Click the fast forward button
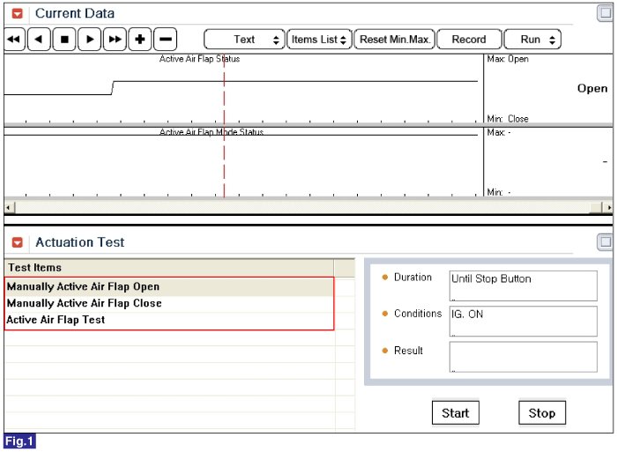The height and width of the screenshot is (452, 617). pyautogui.click(x=115, y=40)
